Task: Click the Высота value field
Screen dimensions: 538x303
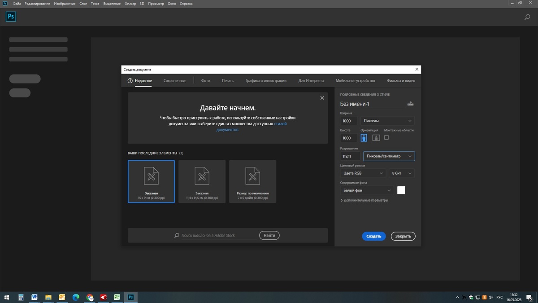Action: coord(349,138)
